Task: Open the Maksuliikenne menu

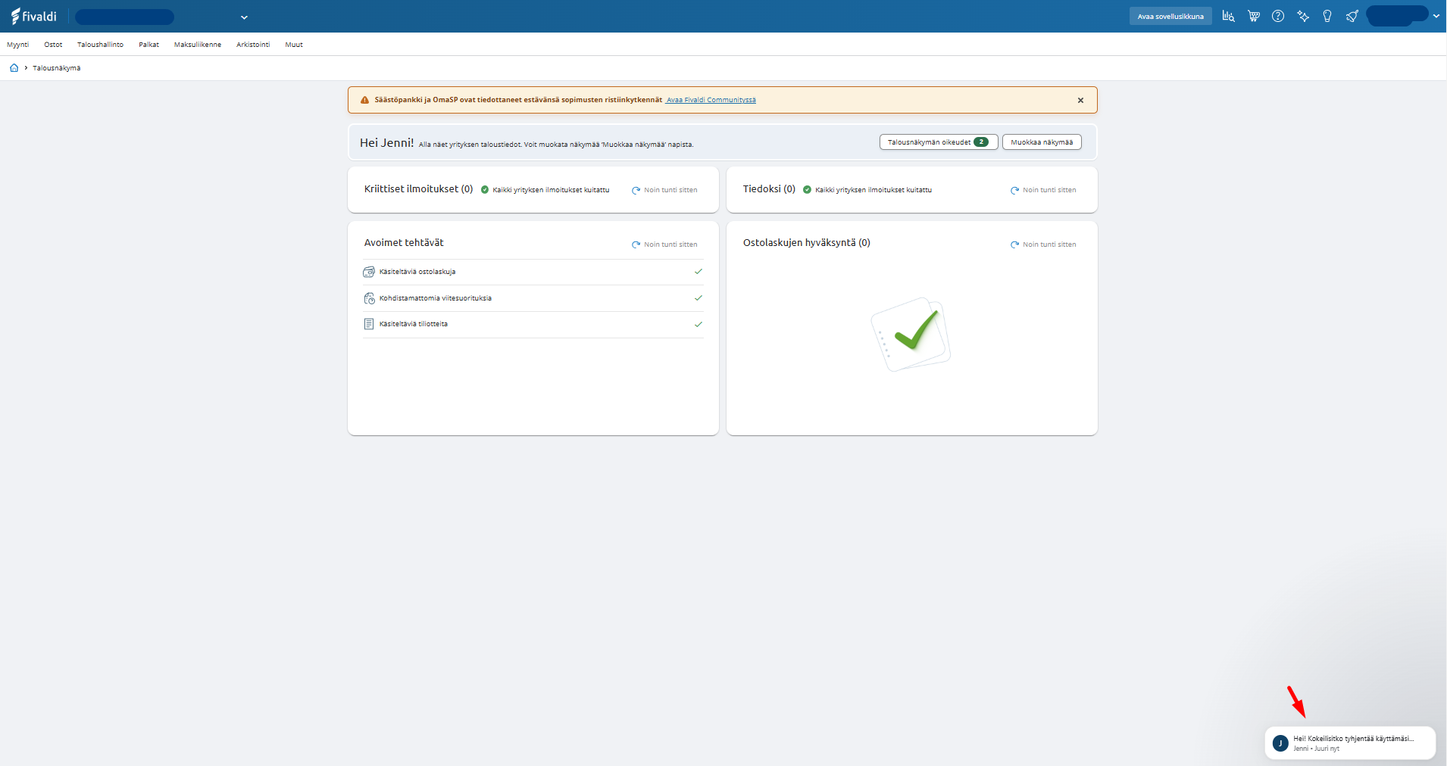Action: tap(198, 45)
